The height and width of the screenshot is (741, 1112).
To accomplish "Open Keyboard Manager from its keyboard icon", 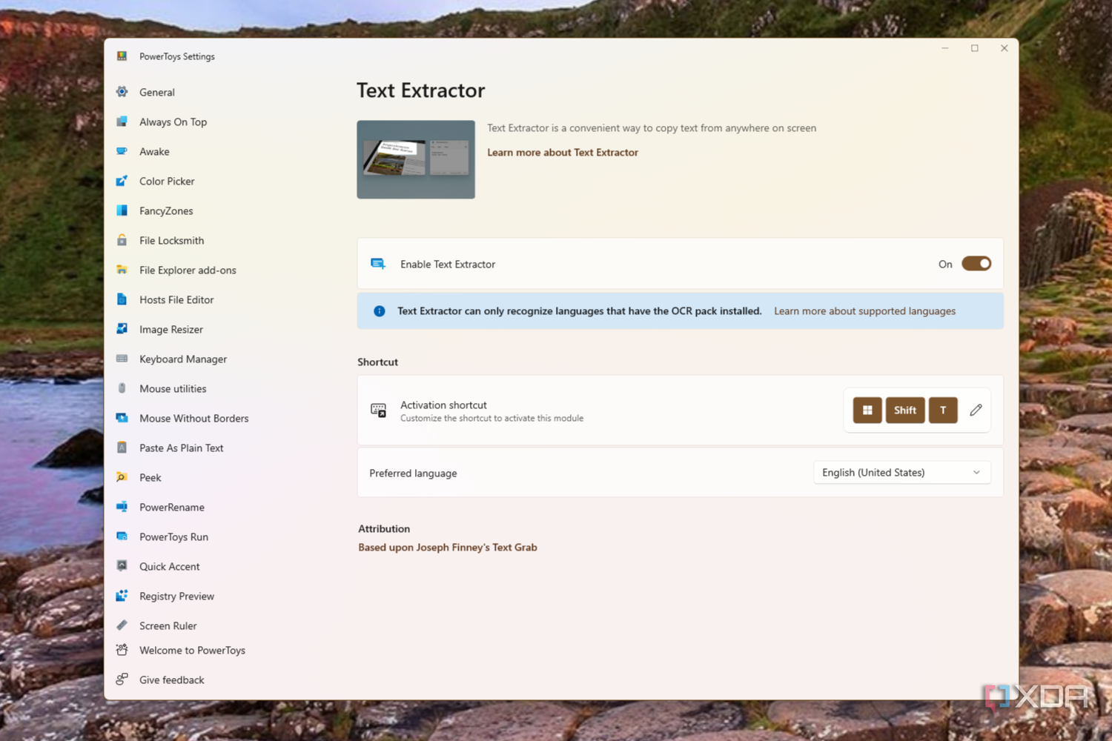I will 122,359.
